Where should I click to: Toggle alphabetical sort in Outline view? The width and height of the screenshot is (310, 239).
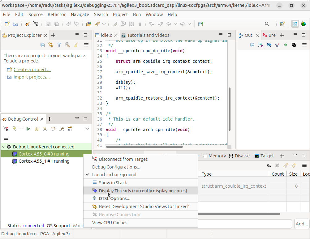click(x=260, y=45)
